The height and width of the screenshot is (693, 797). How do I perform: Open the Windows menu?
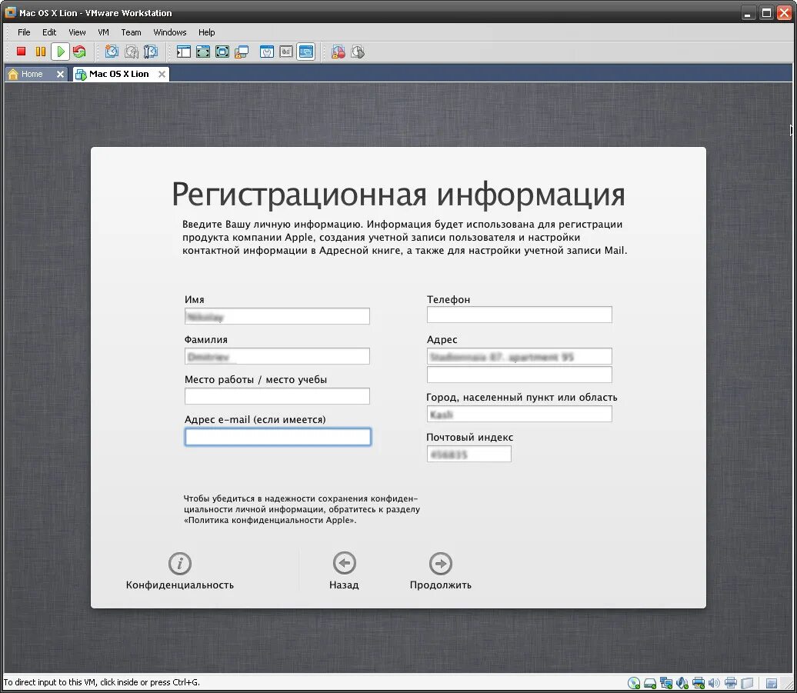[x=170, y=32]
